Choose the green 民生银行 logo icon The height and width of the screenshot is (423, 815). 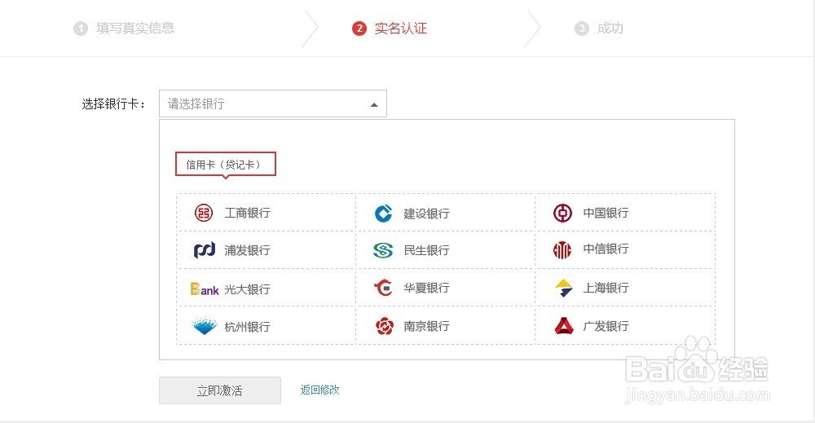383,250
